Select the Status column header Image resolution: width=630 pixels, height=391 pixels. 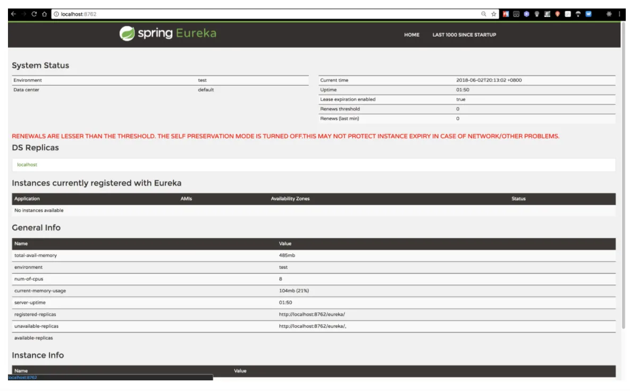[518, 199]
